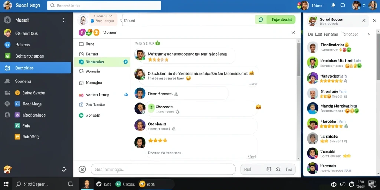Click the emoji icon left of message box
Viewport: 380px width, 190px height.
tap(82, 169)
